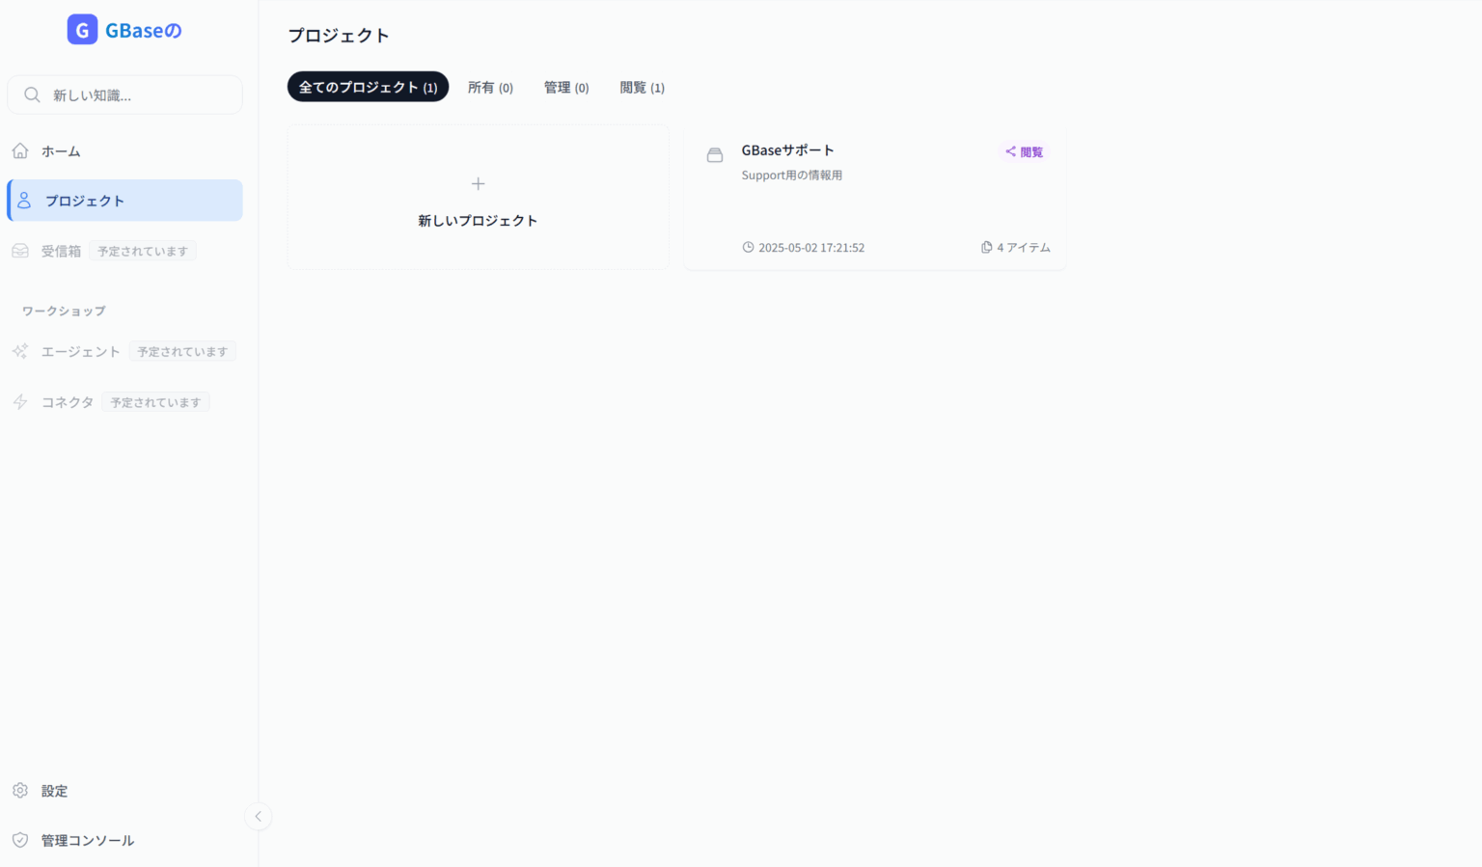This screenshot has width=1482, height=867.
Task: Click the copy icon beside 4 アイテム
Action: (x=987, y=247)
